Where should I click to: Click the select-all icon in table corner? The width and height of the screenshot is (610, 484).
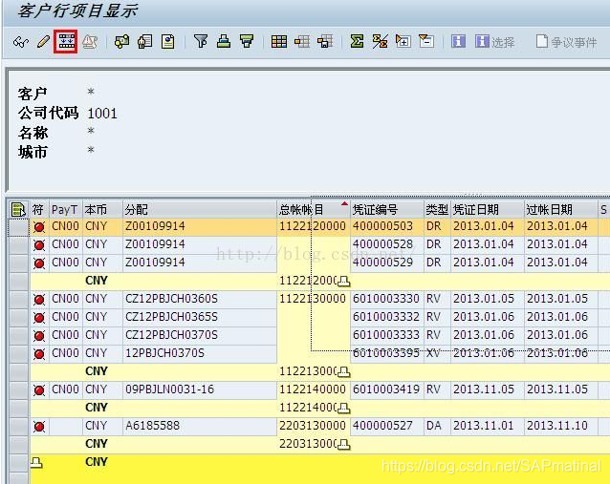point(18,210)
